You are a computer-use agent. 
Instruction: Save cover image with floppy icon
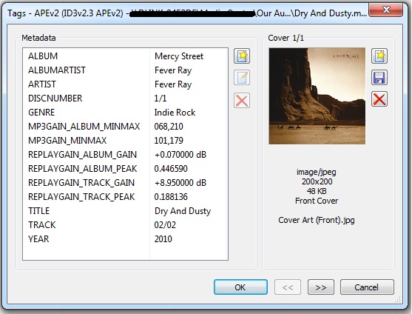click(x=379, y=78)
